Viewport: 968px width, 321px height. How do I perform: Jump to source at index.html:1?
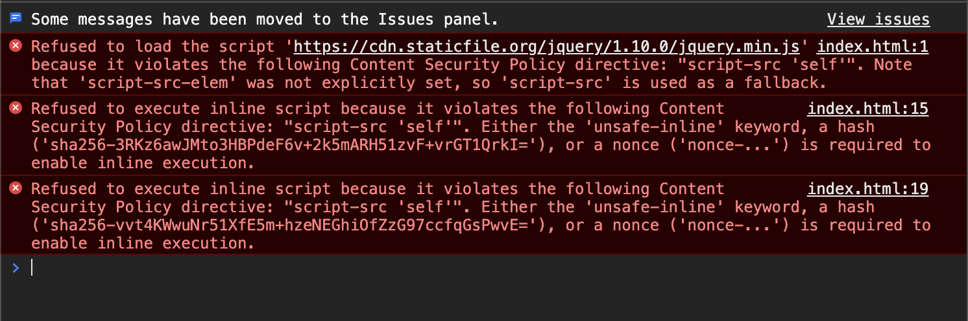coord(872,47)
